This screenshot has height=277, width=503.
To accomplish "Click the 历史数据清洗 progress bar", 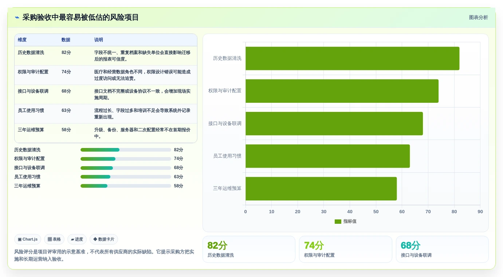I will [x=126, y=150].
